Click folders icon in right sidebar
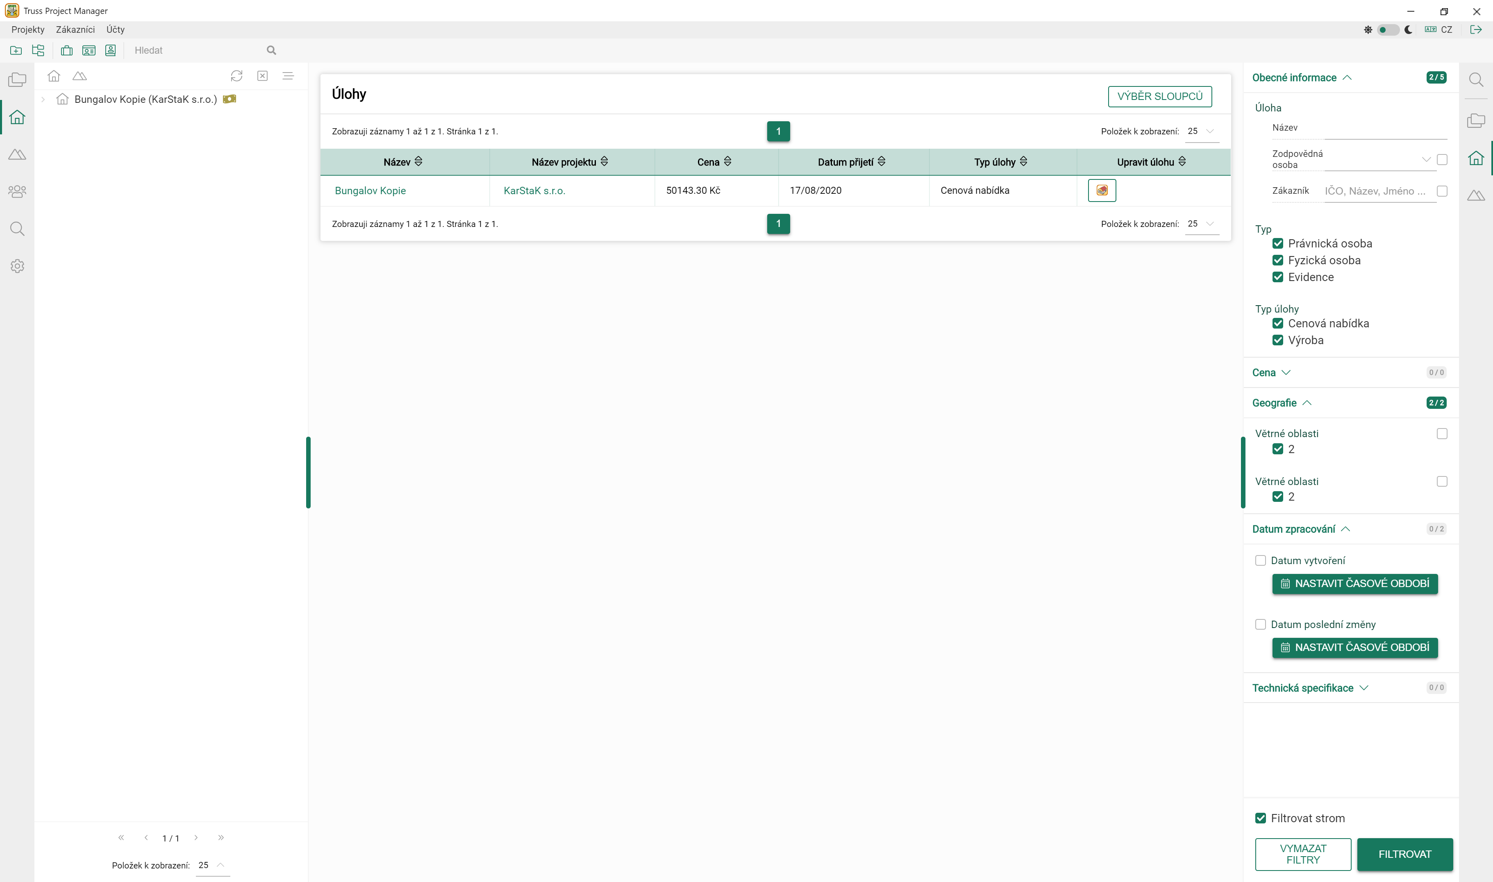The height and width of the screenshot is (882, 1493). point(1476,121)
